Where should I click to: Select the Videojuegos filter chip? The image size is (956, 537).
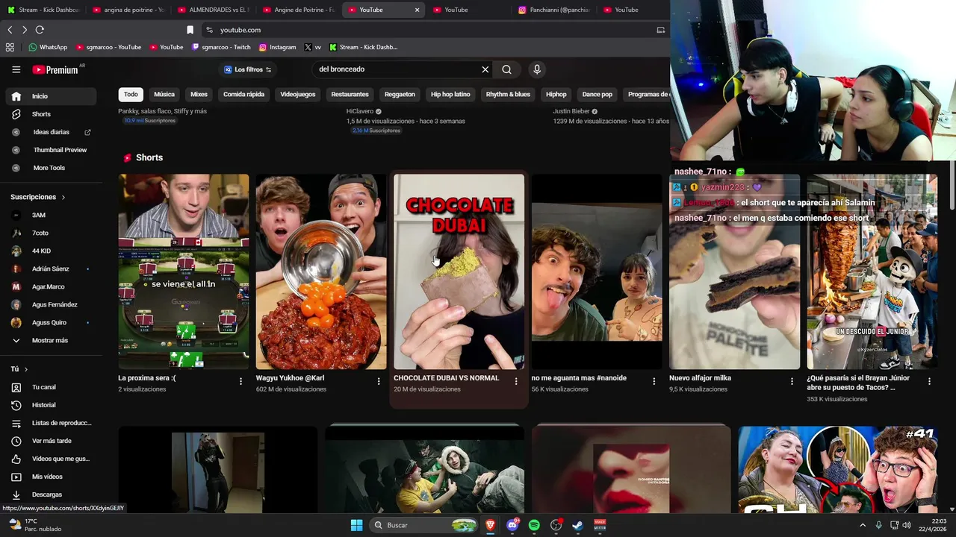tap(298, 94)
